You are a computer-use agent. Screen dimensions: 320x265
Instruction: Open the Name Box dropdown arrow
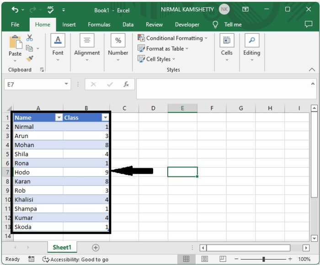tap(66, 84)
